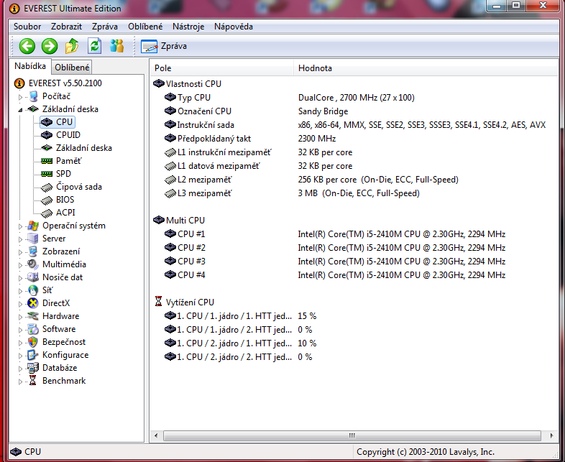Open the Oblíbené menu in menu bar
The image size is (565, 462).
pos(145,27)
